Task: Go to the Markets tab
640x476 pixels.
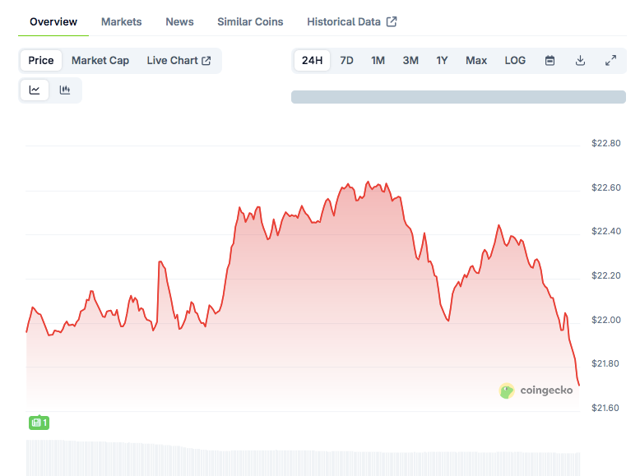Action: (x=121, y=22)
